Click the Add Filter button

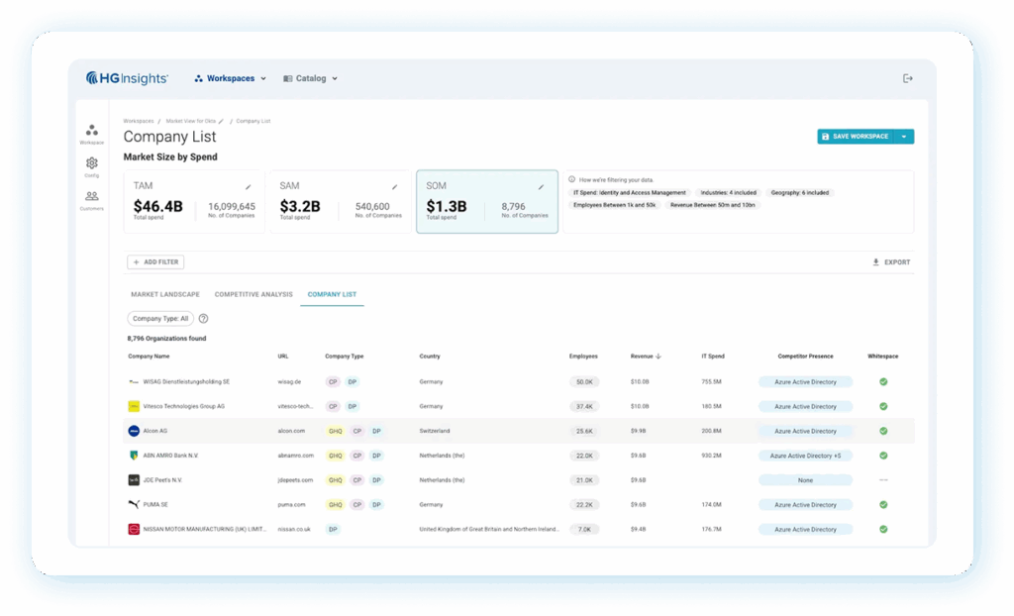[x=155, y=262]
